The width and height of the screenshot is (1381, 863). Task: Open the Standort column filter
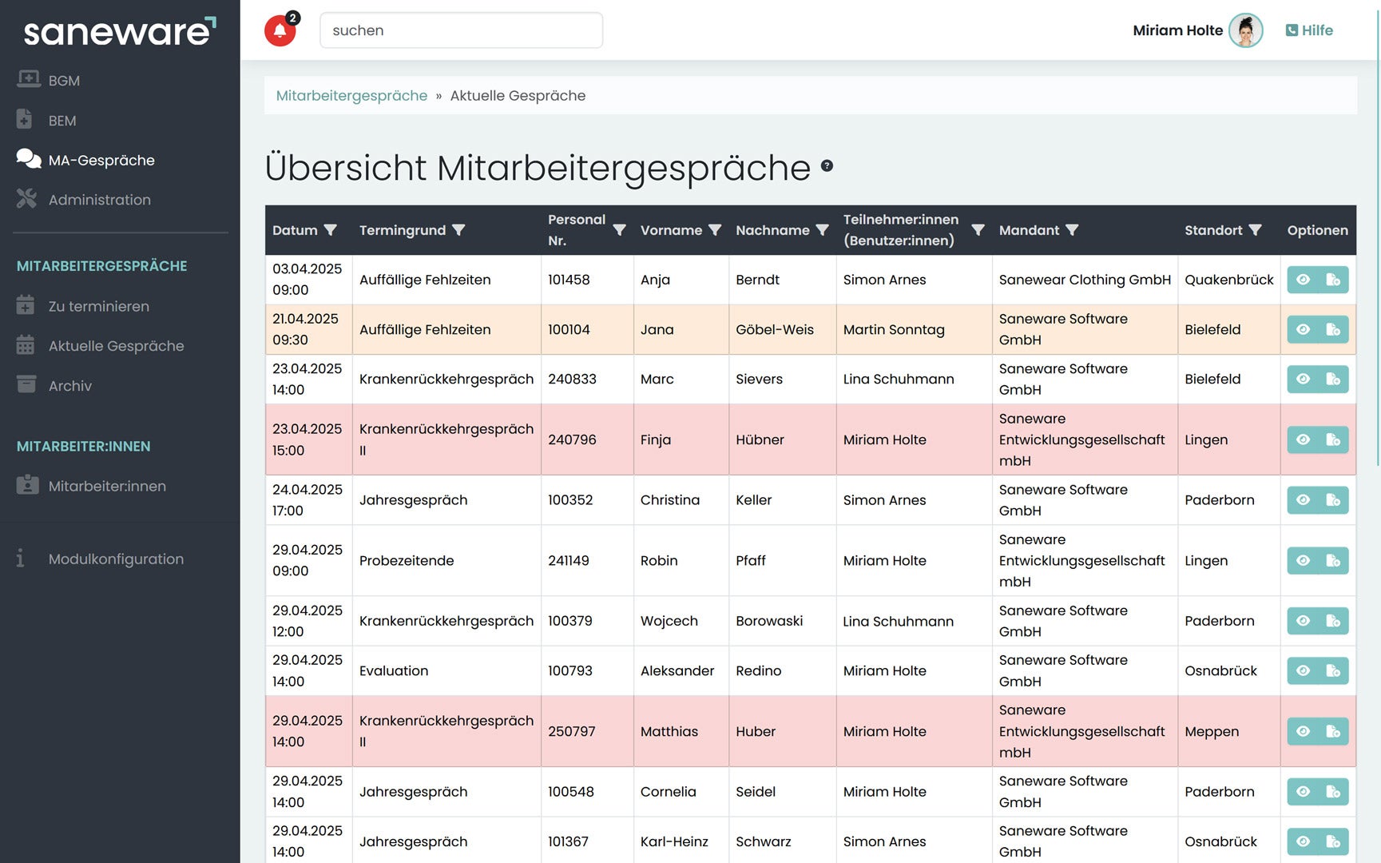[1255, 230]
